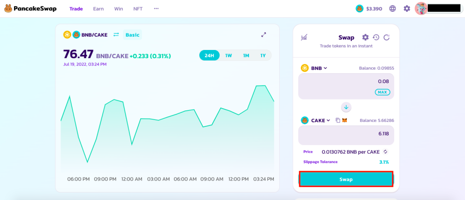465x200 pixels.
Task: Open the CAKE token selector dropdown
Action: point(316,120)
